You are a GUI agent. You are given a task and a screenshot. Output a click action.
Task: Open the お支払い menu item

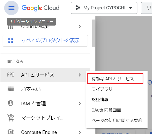(x=45, y=89)
